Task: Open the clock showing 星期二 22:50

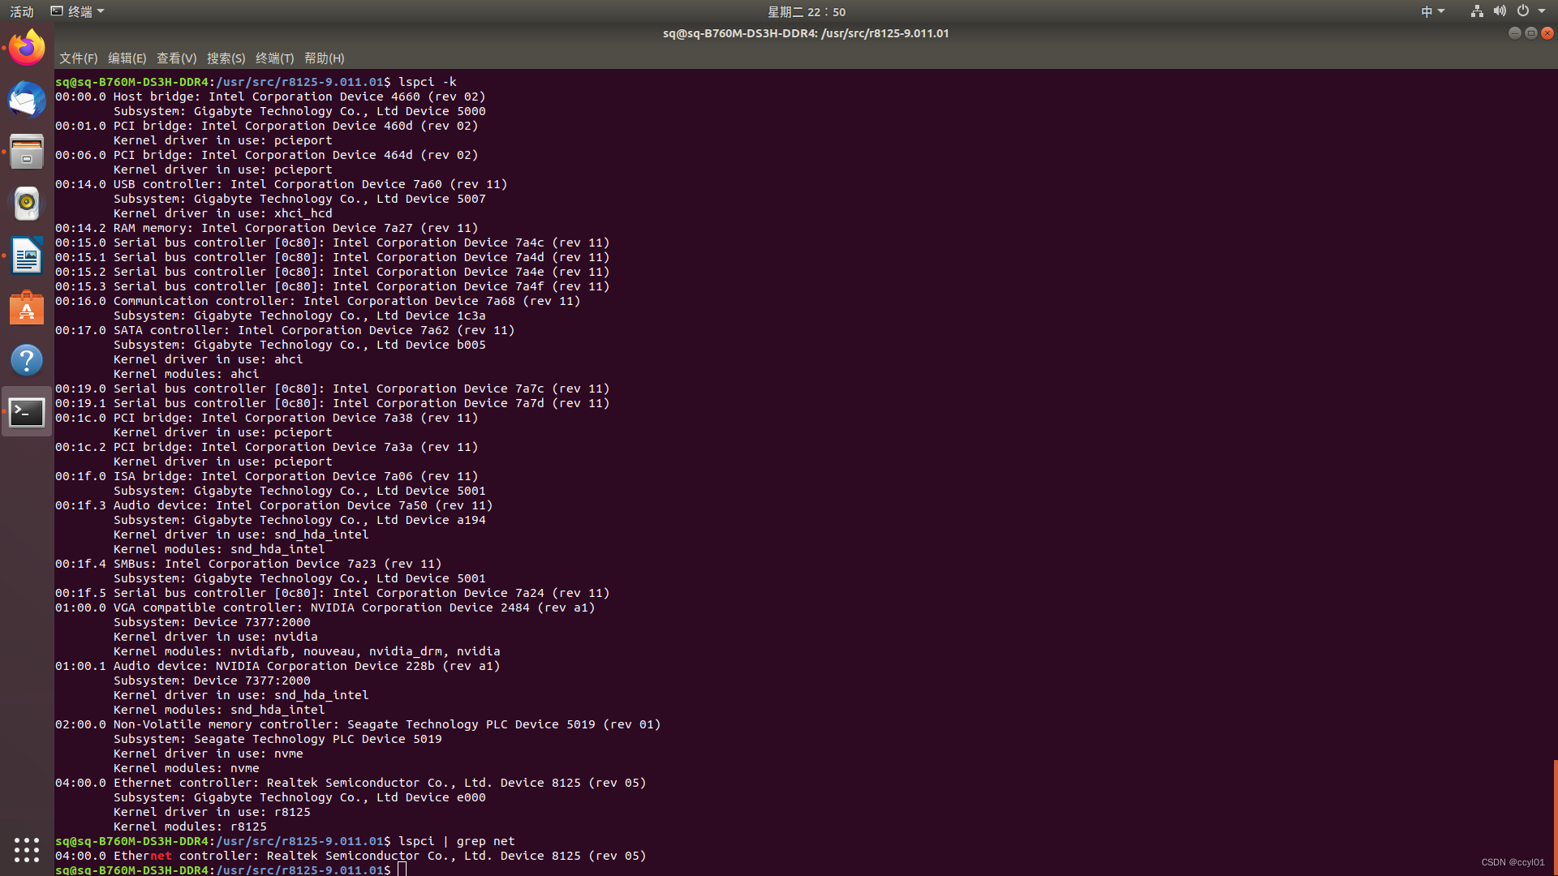Action: [806, 11]
